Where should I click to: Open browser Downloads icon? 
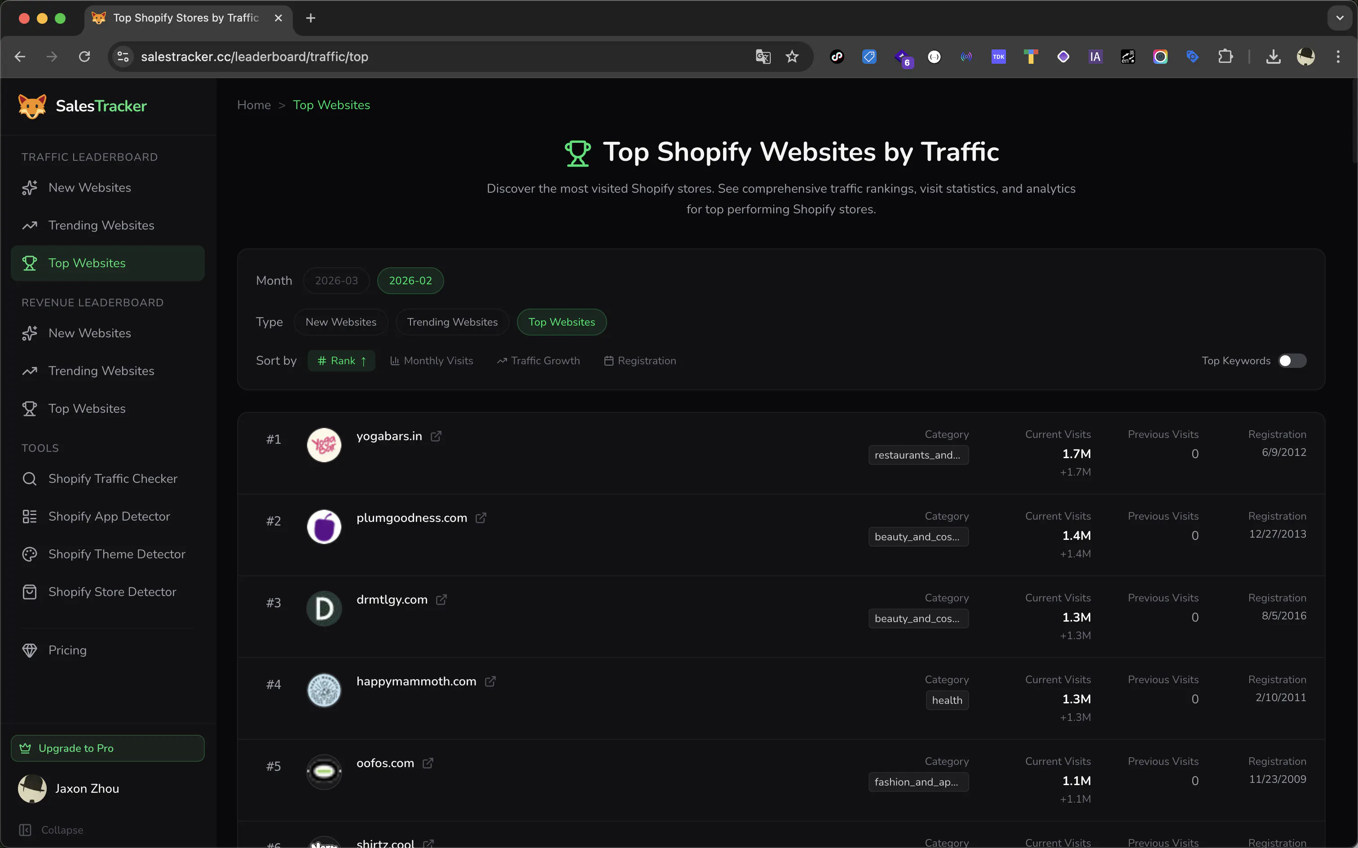(1273, 57)
